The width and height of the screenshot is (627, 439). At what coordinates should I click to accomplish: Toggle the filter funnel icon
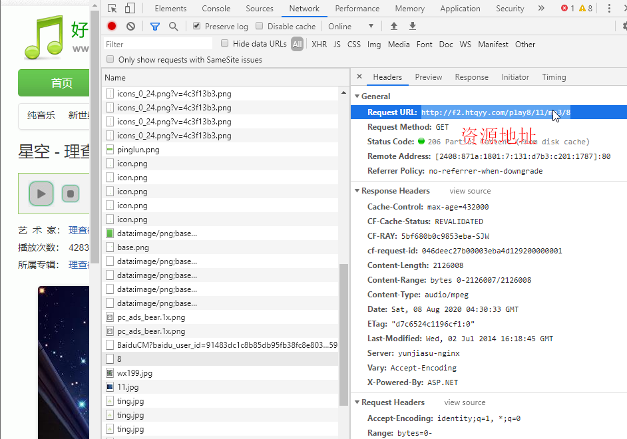(x=154, y=27)
